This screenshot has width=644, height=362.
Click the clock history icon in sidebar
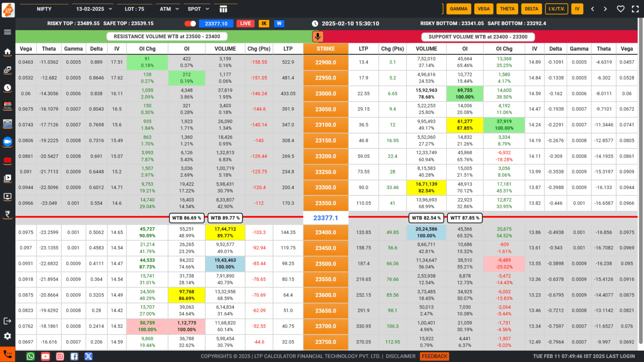tap(7, 88)
